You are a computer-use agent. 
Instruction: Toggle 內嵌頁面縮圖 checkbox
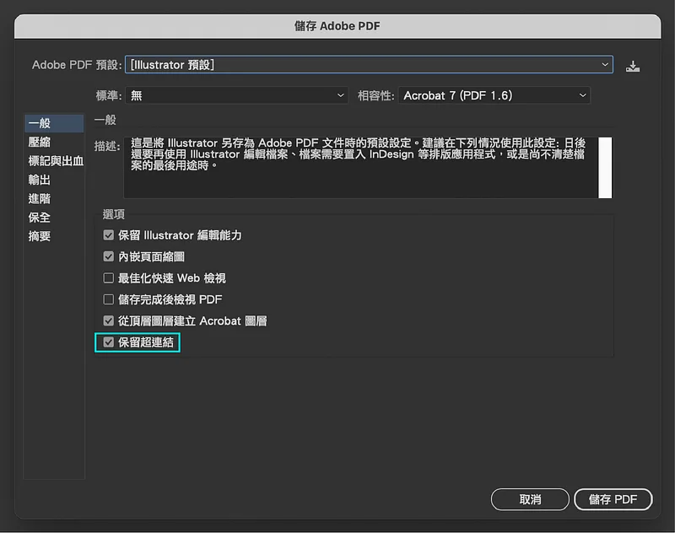tap(109, 256)
